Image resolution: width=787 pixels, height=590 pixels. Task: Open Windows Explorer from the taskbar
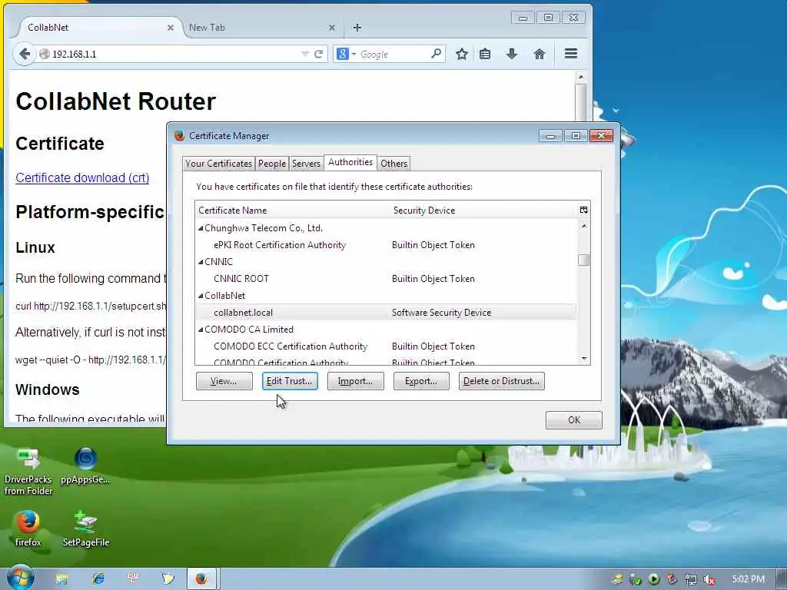61,579
